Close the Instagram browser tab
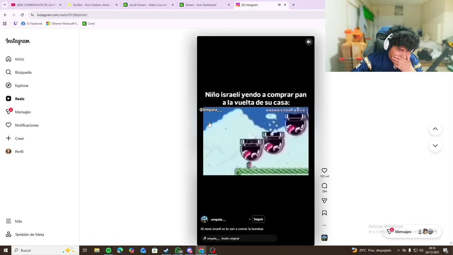The image size is (453, 255). point(285,5)
